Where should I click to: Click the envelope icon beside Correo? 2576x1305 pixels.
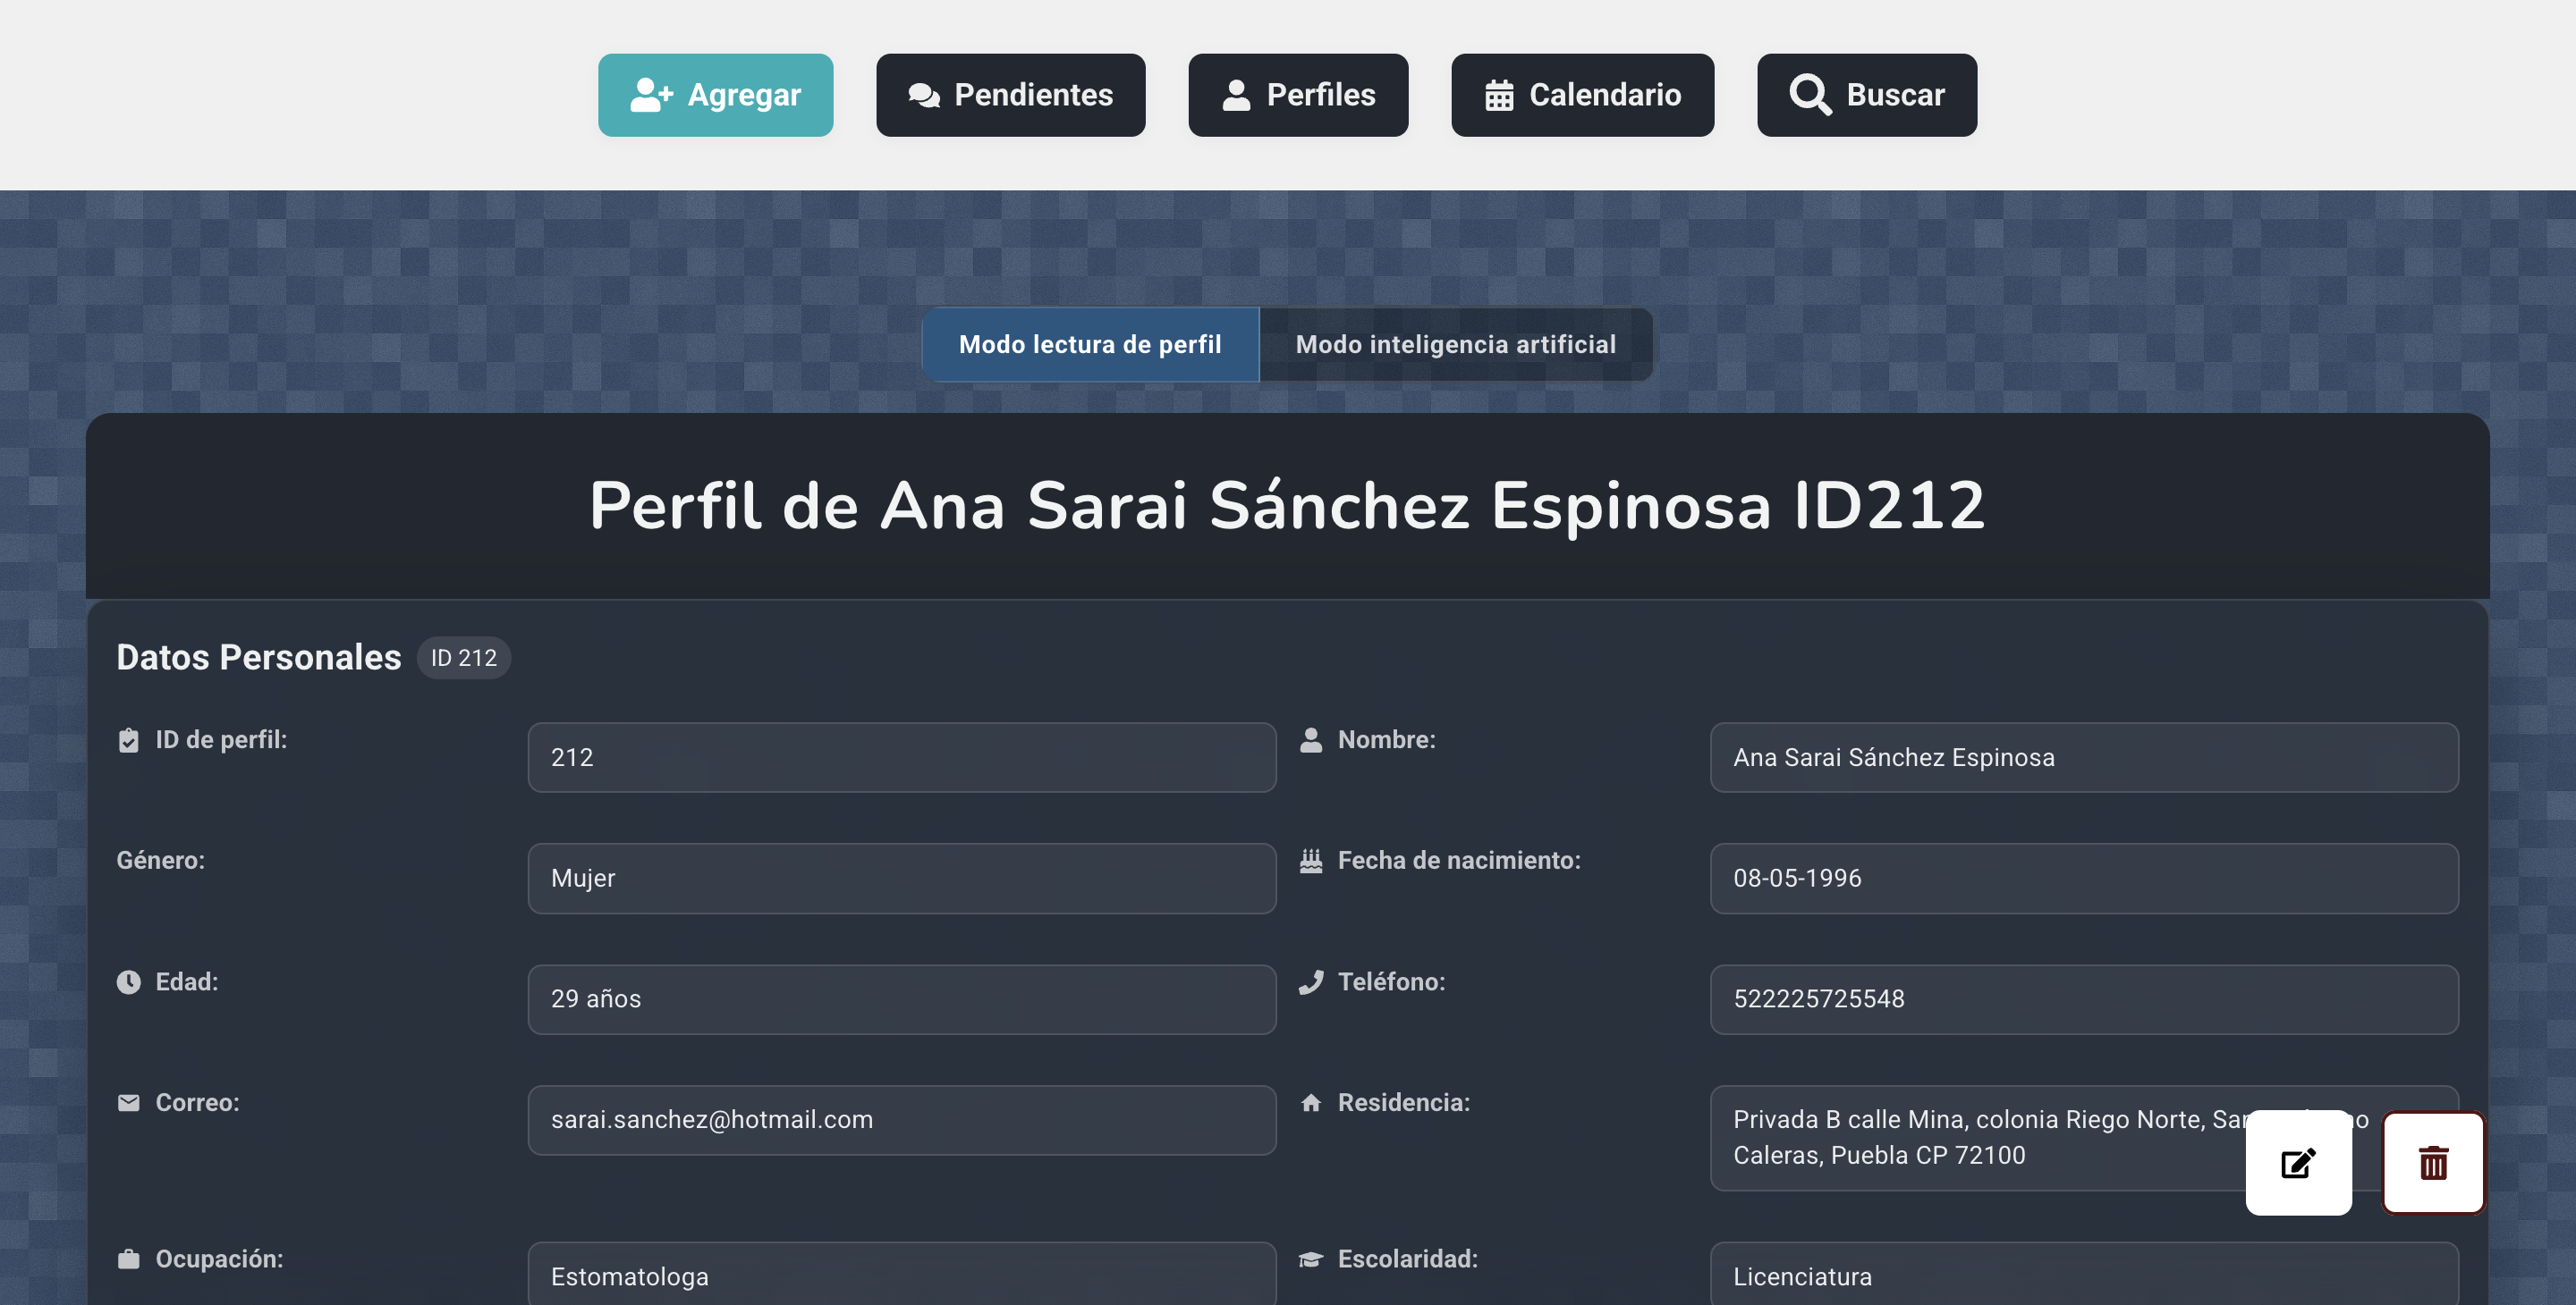pos(128,1103)
